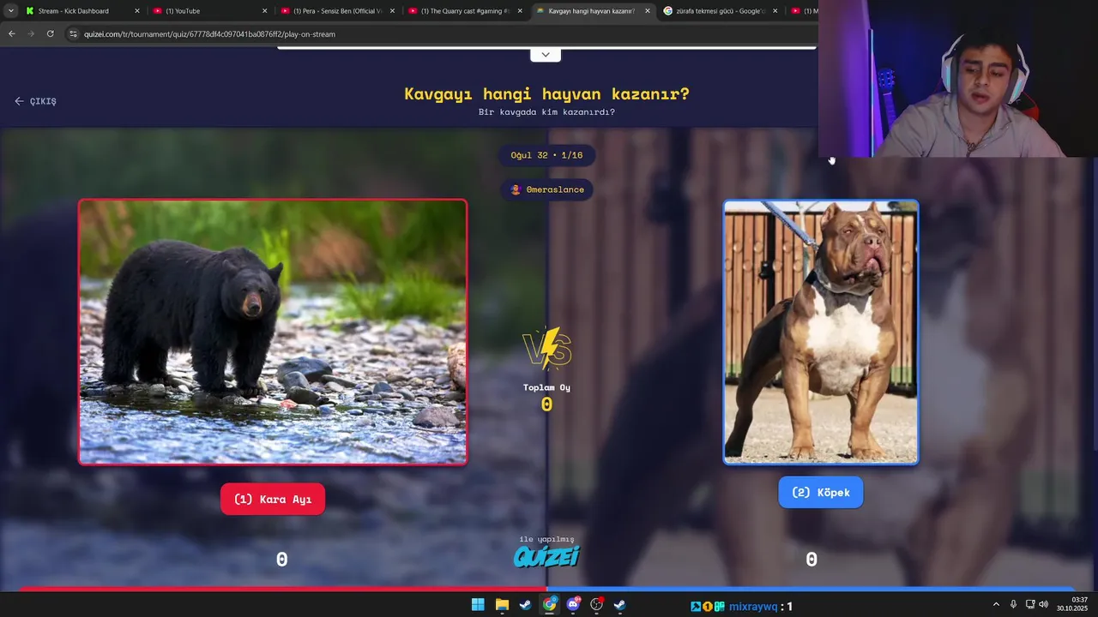Open volume control tray icon

[x=1044, y=605]
